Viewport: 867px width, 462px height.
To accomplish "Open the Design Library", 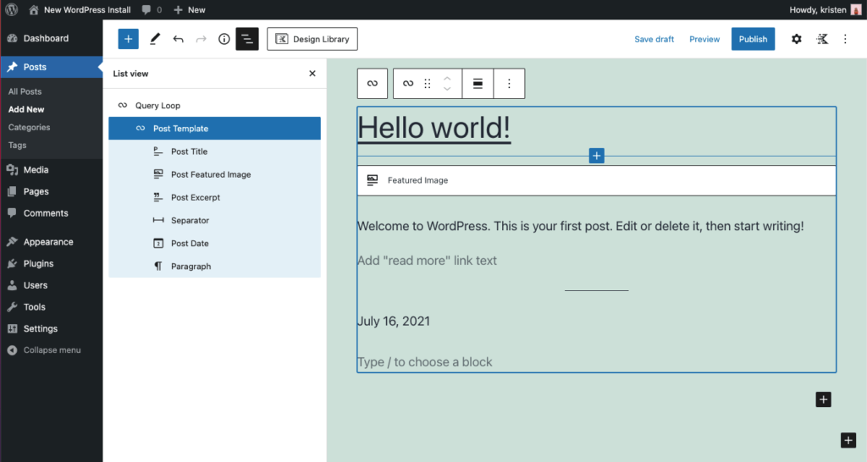I will click(312, 39).
